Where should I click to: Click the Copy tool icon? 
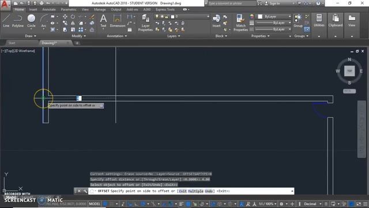[x=65, y=23]
